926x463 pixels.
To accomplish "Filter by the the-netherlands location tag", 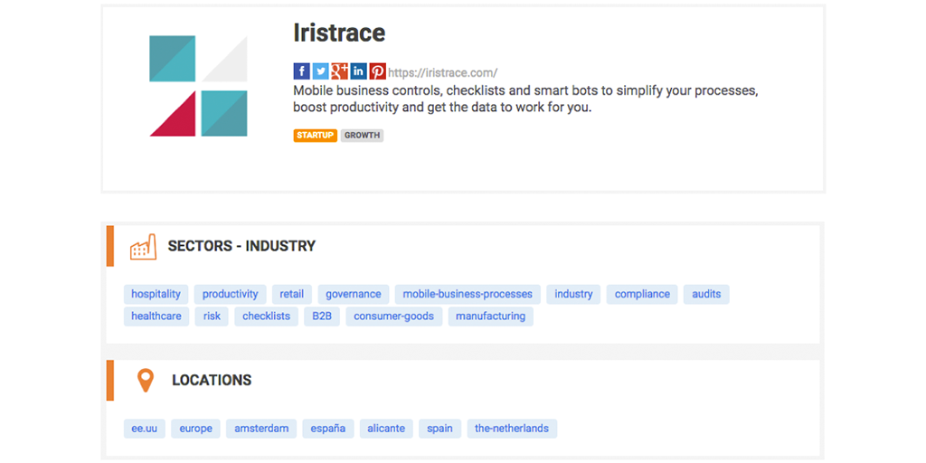I will [512, 429].
